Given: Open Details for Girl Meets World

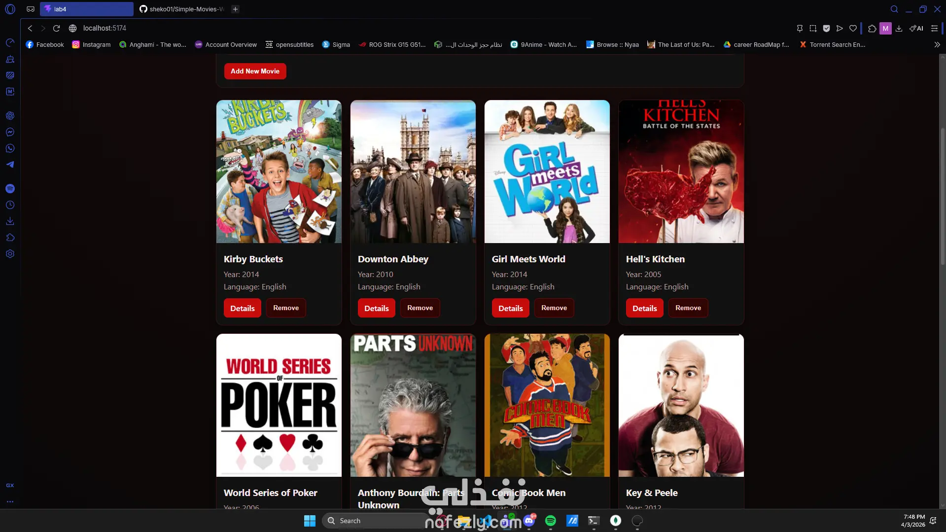Looking at the screenshot, I should coord(511,308).
